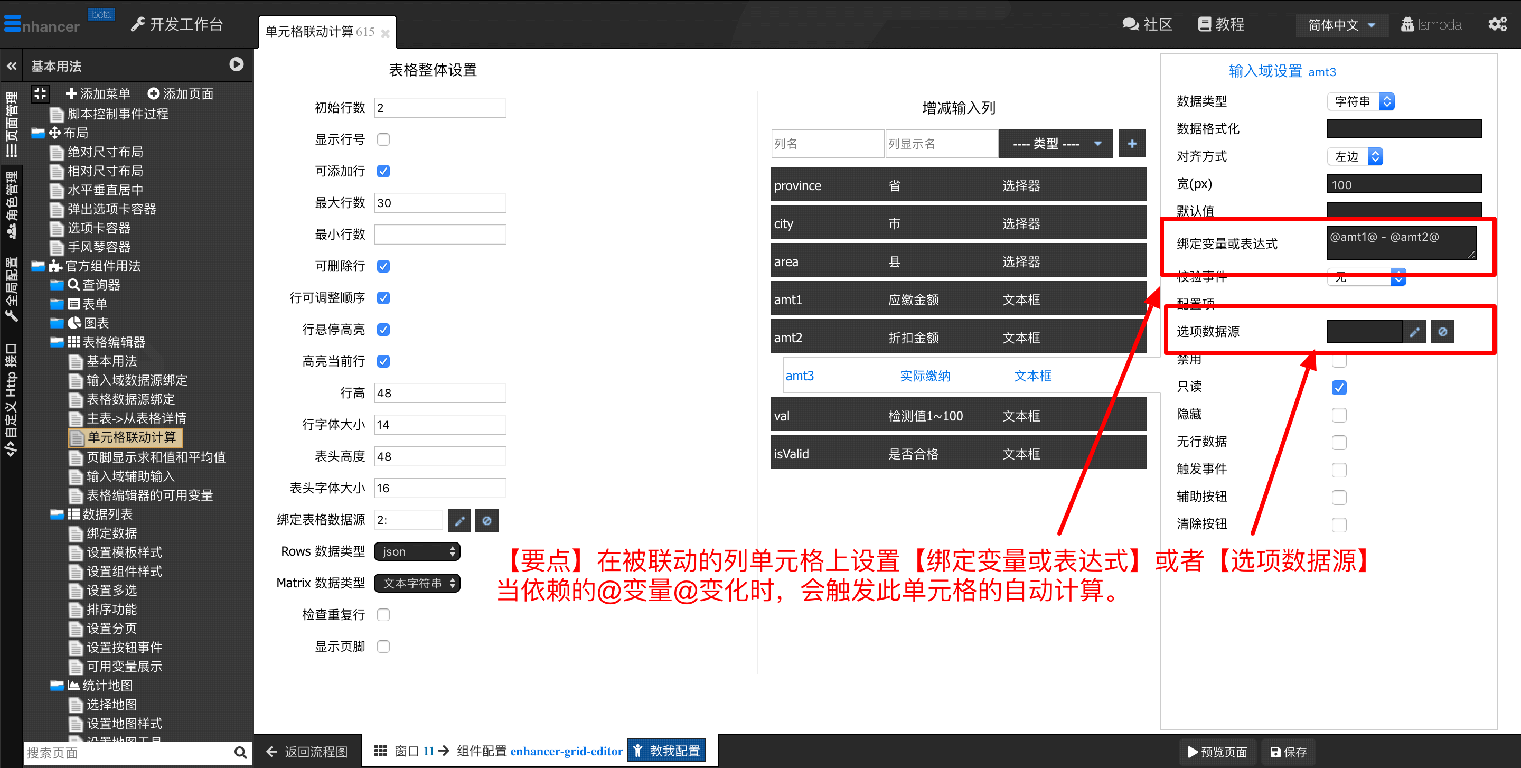1521x768 pixels.
Task: Click the settings gears icon top right
Action: 1497,24
